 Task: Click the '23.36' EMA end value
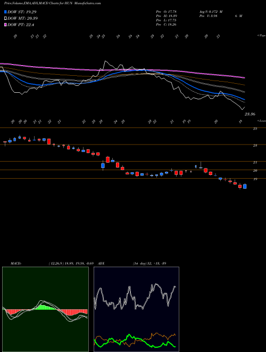coord(250,114)
